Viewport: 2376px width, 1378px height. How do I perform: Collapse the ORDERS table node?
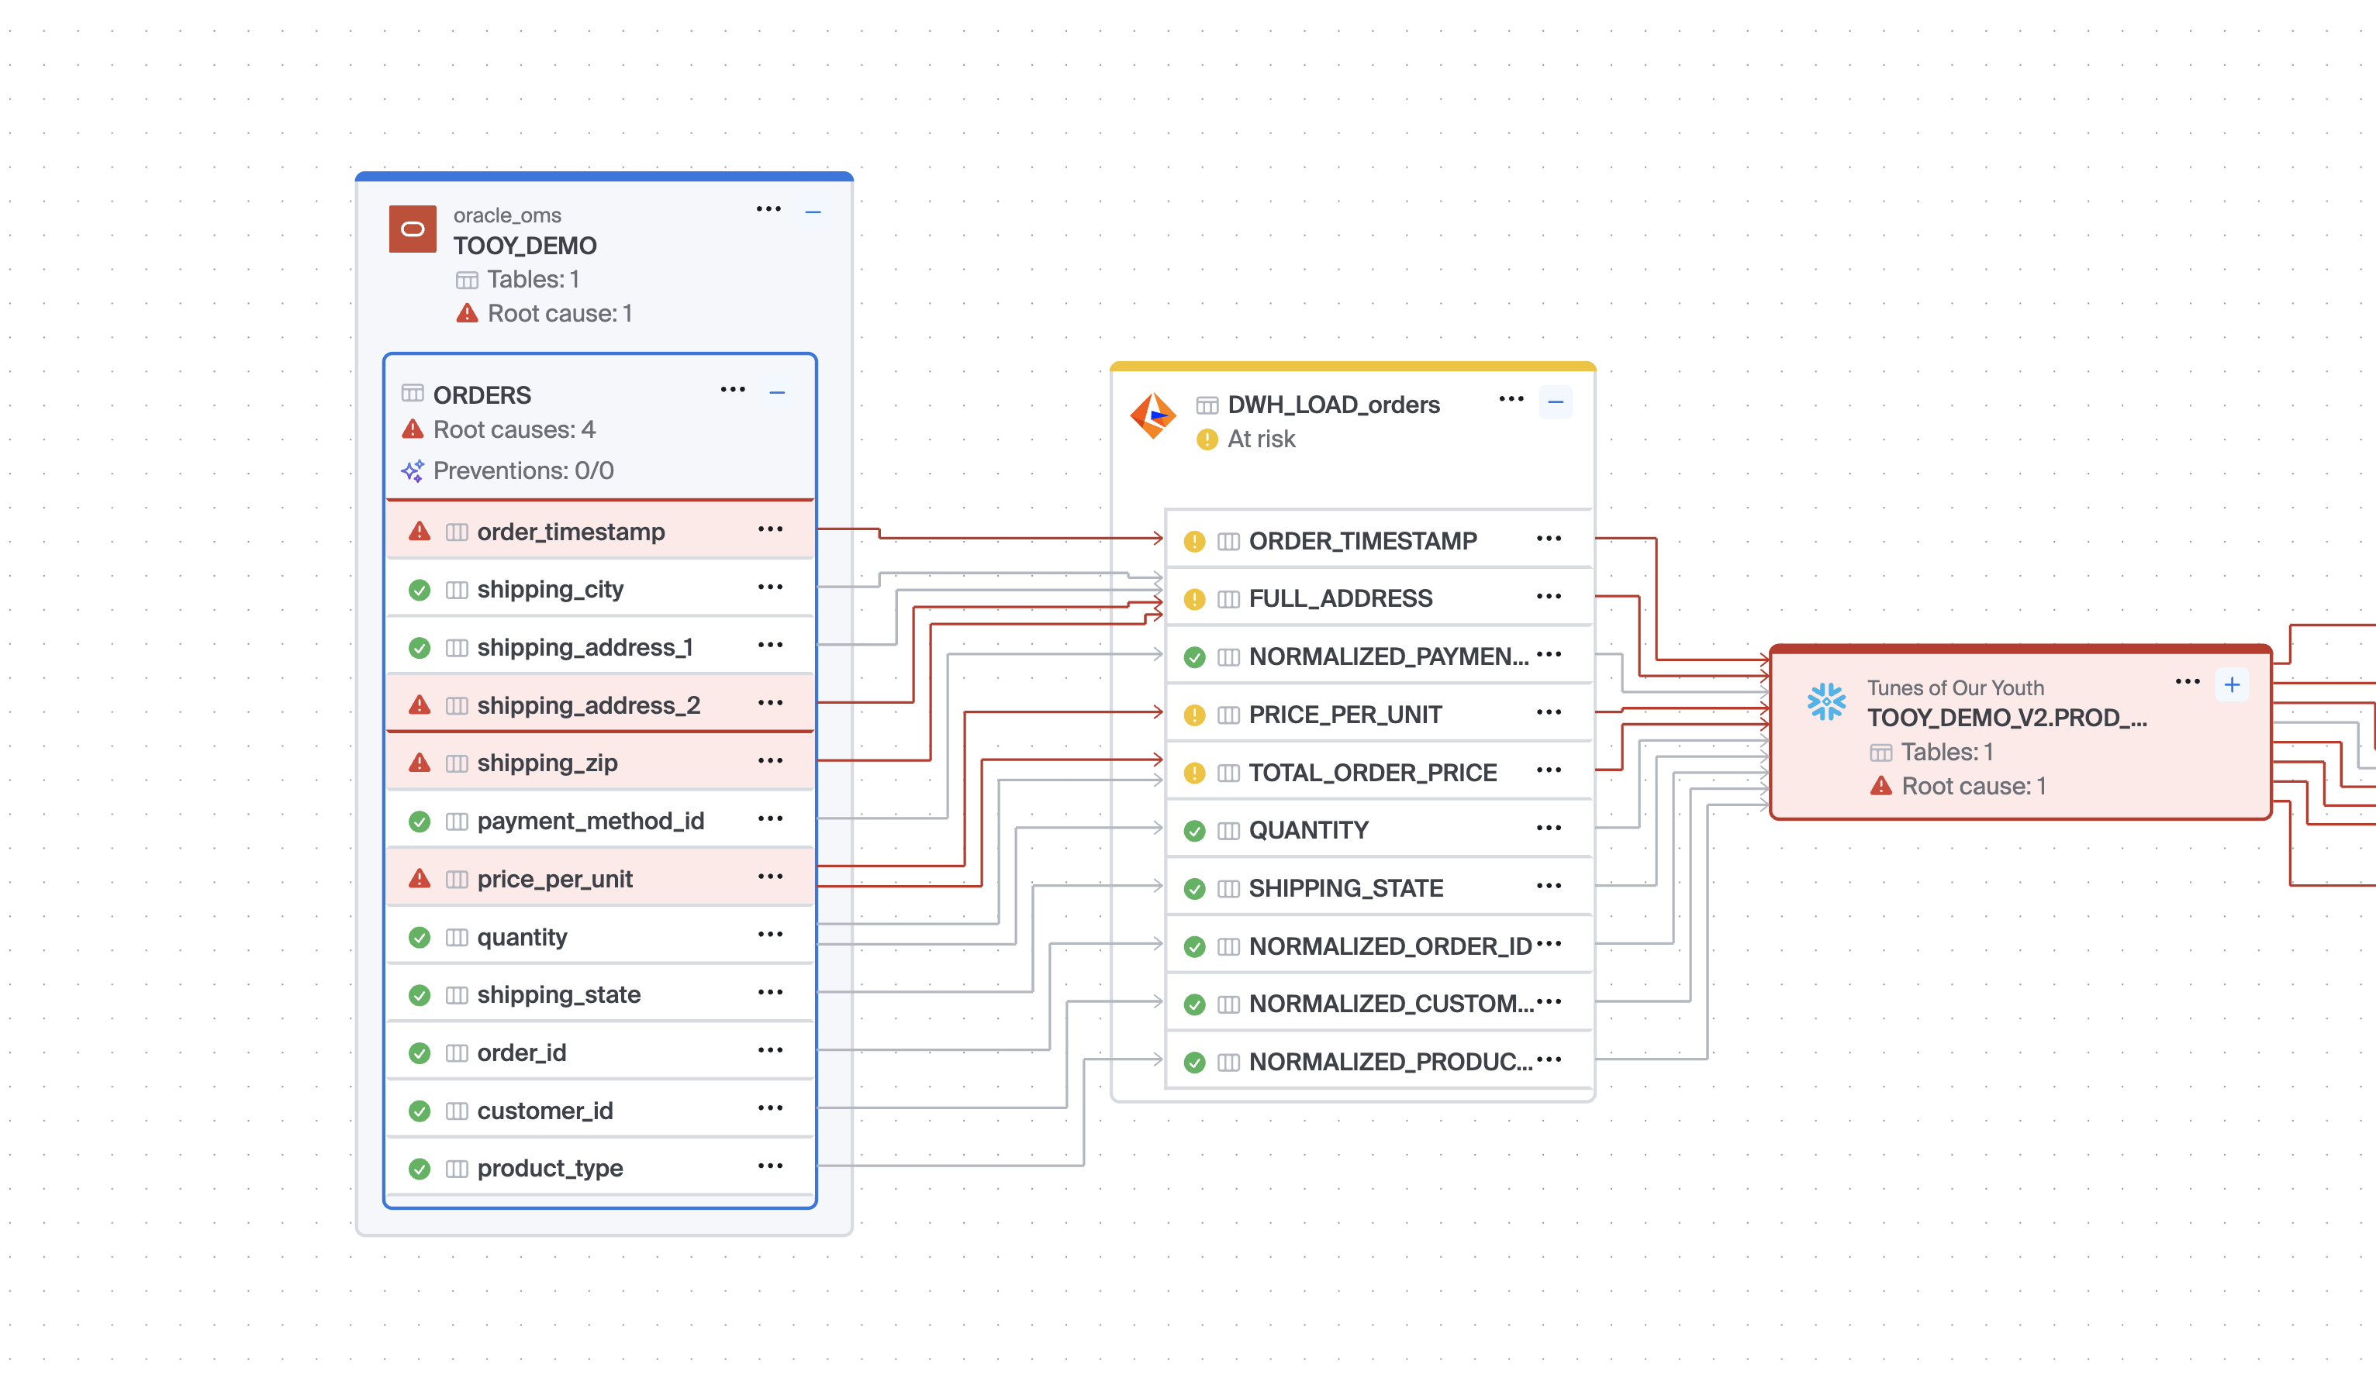[777, 392]
